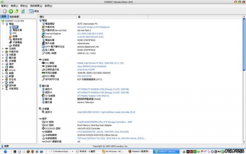Select the jedyboy@sparqnet.net email value
Screen dimensions: 246x154
click(88, 47)
